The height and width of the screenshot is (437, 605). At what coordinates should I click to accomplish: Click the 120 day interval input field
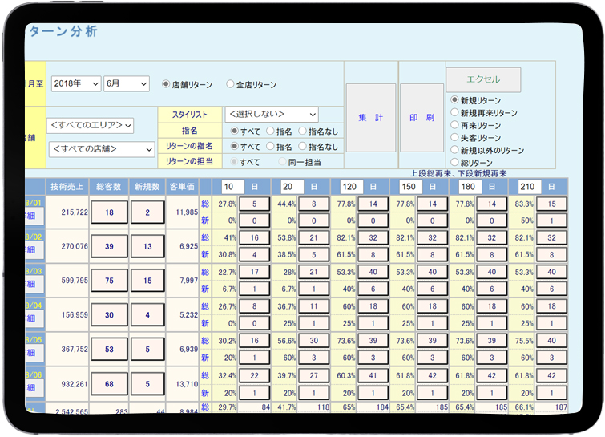[351, 186]
